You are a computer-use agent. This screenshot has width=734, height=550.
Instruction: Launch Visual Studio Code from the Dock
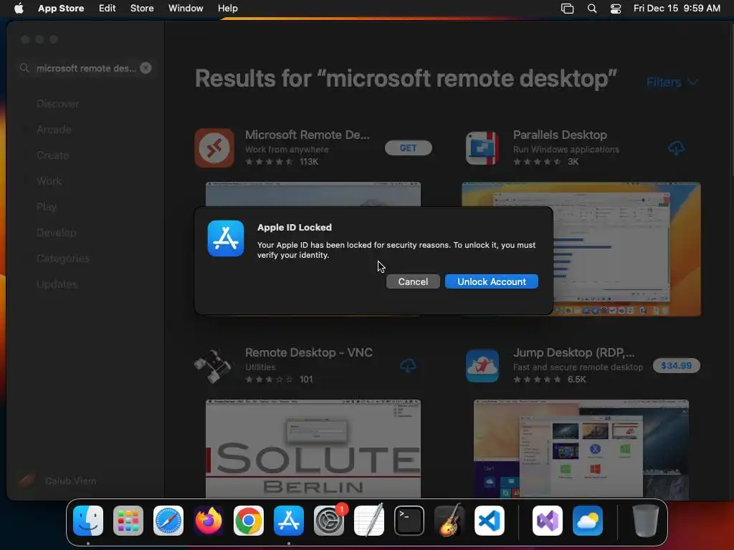click(x=490, y=521)
